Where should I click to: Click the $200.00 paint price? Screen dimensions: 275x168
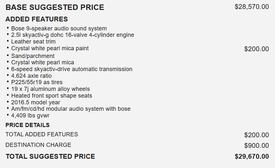[256, 49]
